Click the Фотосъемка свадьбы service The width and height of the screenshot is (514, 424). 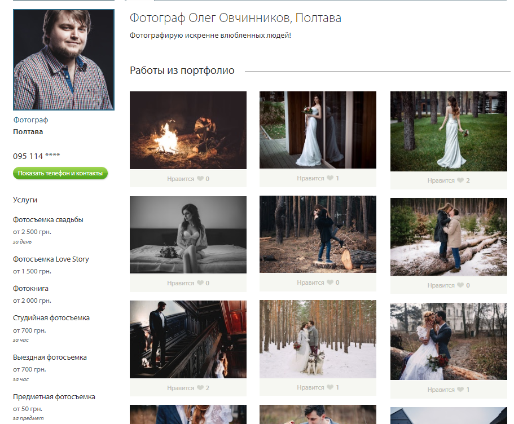48,220
